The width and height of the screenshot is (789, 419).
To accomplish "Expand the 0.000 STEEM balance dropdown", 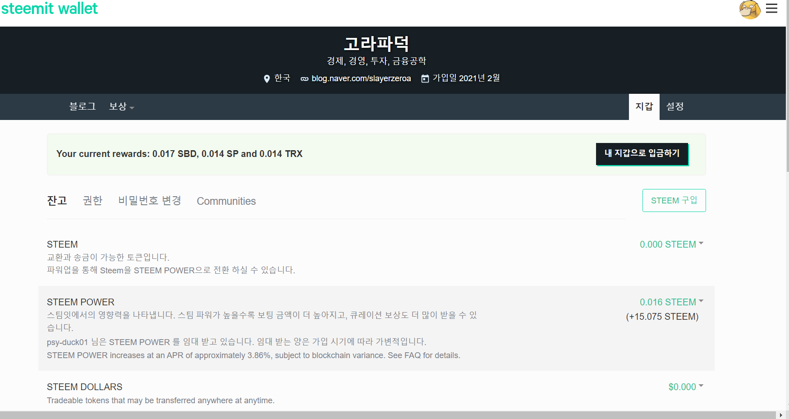I will pyautogui.click(x=672, y=244).
